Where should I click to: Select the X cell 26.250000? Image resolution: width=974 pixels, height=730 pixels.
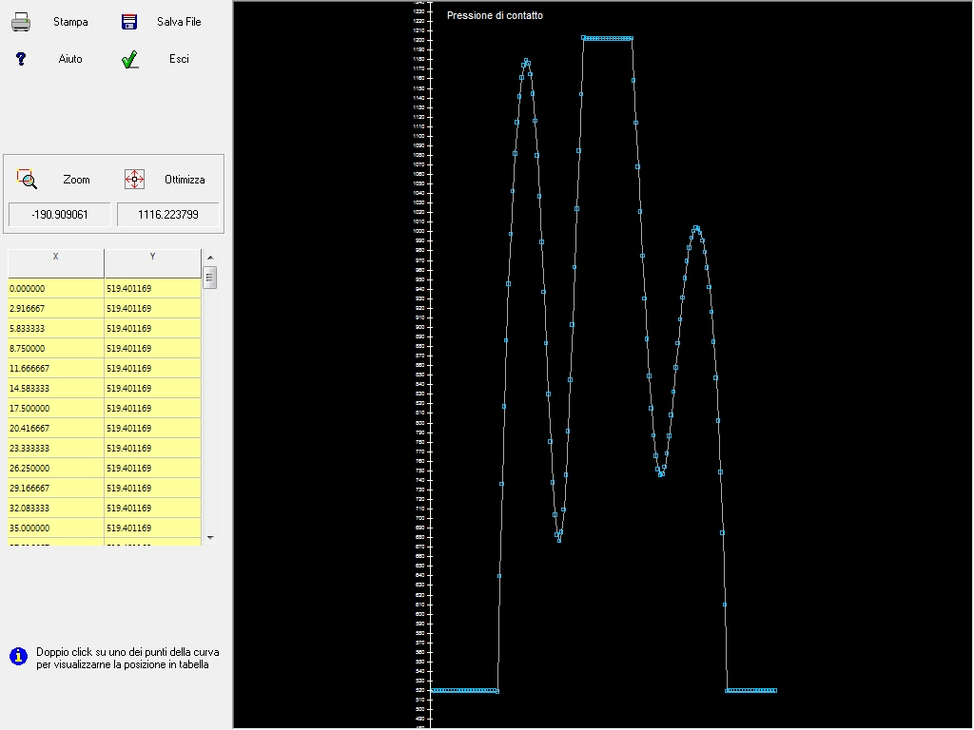pos(56,468)
